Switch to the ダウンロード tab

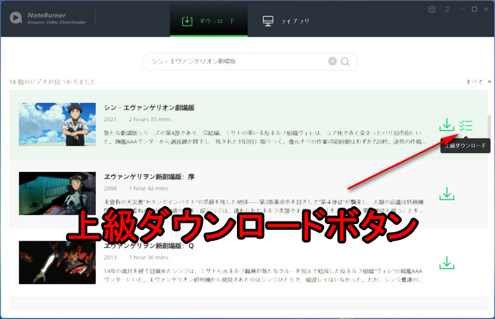(209, 21)
